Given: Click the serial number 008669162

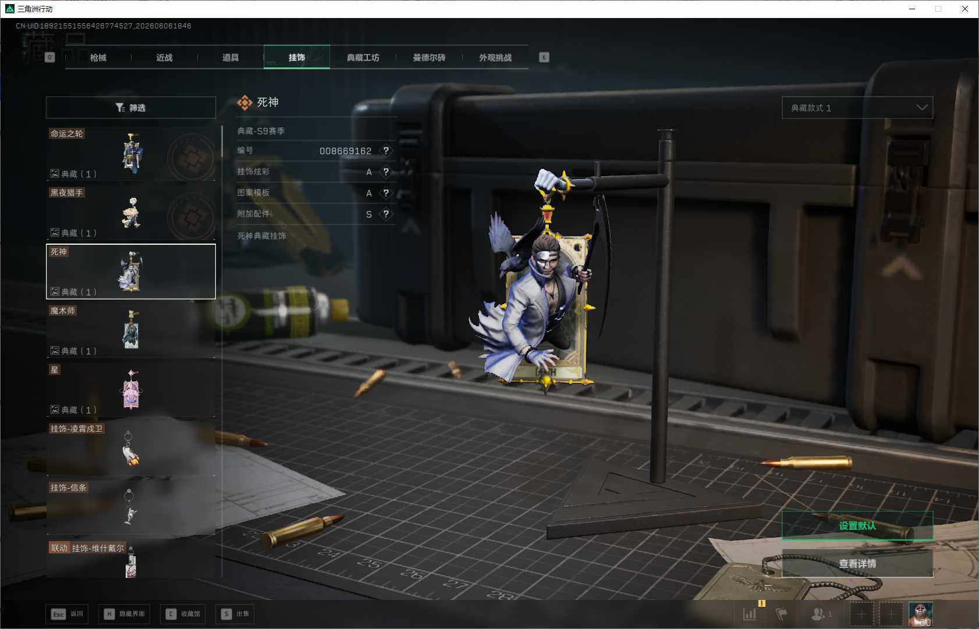Looking at the screenshot, I should click(345, 151).
